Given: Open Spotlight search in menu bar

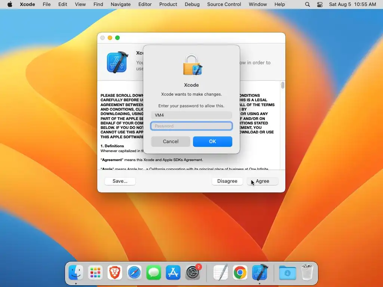Looking at the screenshot, I should click(307, 4).
